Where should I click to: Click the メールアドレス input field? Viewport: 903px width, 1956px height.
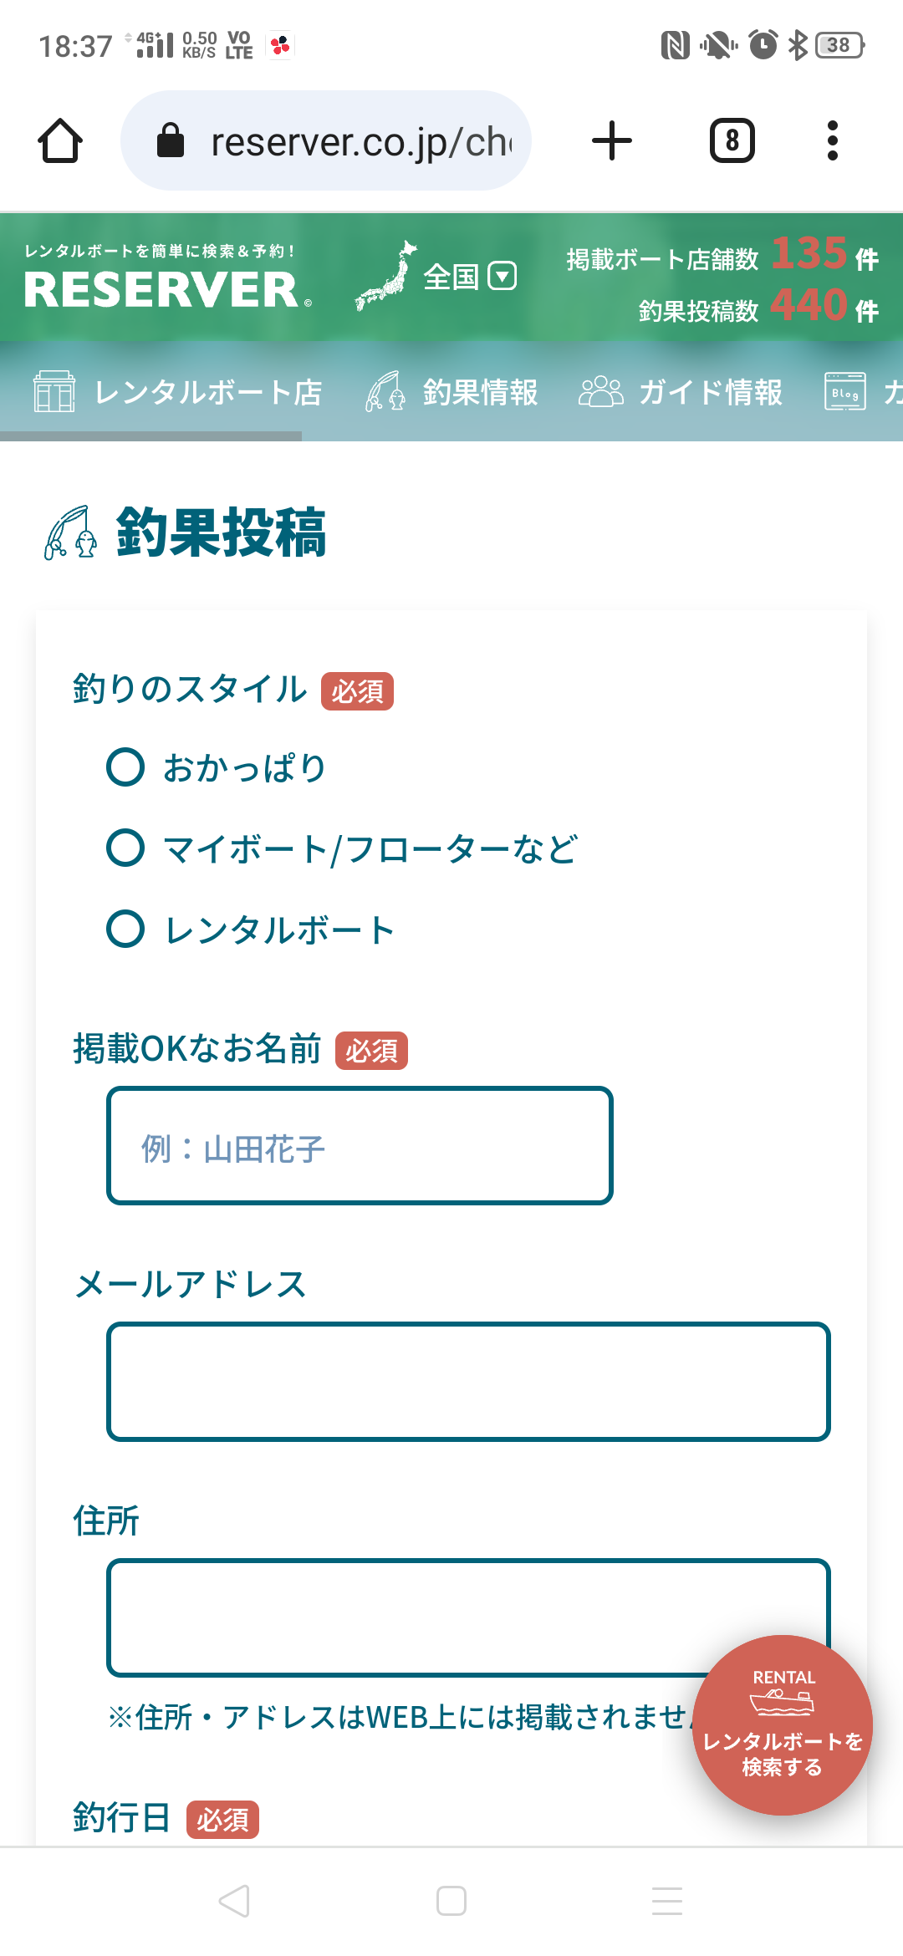[468, 1382]
